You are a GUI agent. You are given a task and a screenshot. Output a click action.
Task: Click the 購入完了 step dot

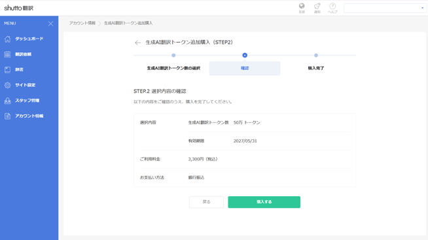[316, 56]
